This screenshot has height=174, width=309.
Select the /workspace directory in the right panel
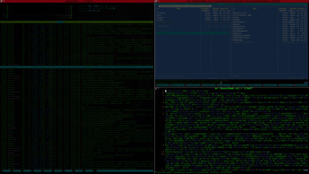pos(239,22)
